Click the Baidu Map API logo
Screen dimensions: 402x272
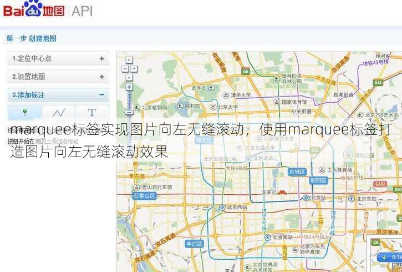(48, 10)
